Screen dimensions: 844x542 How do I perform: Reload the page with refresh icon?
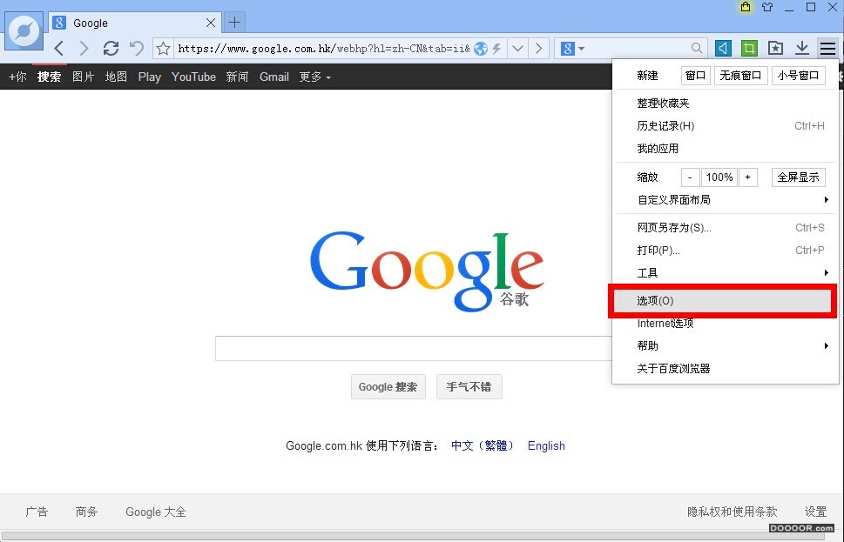click(111, 49)
